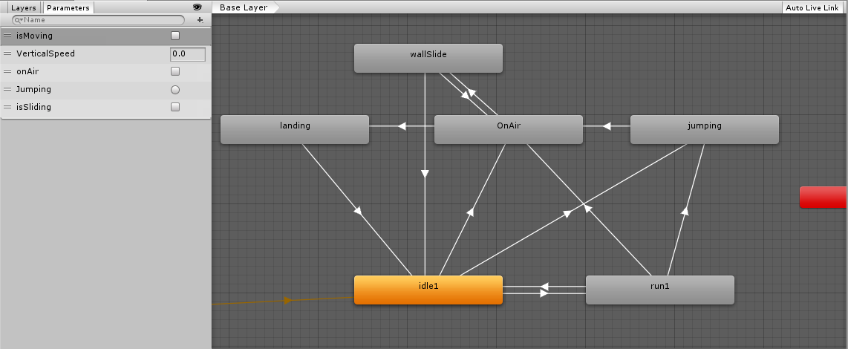The width and height of the screenshot is (848, 349).
Task: Grab the isMoving row drag handle
Action: [7, 36]
